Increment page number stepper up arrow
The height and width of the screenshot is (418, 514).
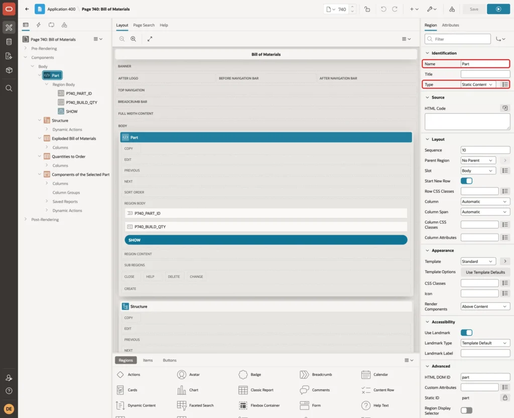click(352, 7)
